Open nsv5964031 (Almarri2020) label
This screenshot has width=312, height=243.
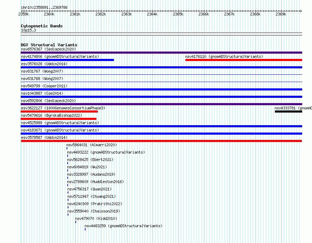(x=91, y=145)
